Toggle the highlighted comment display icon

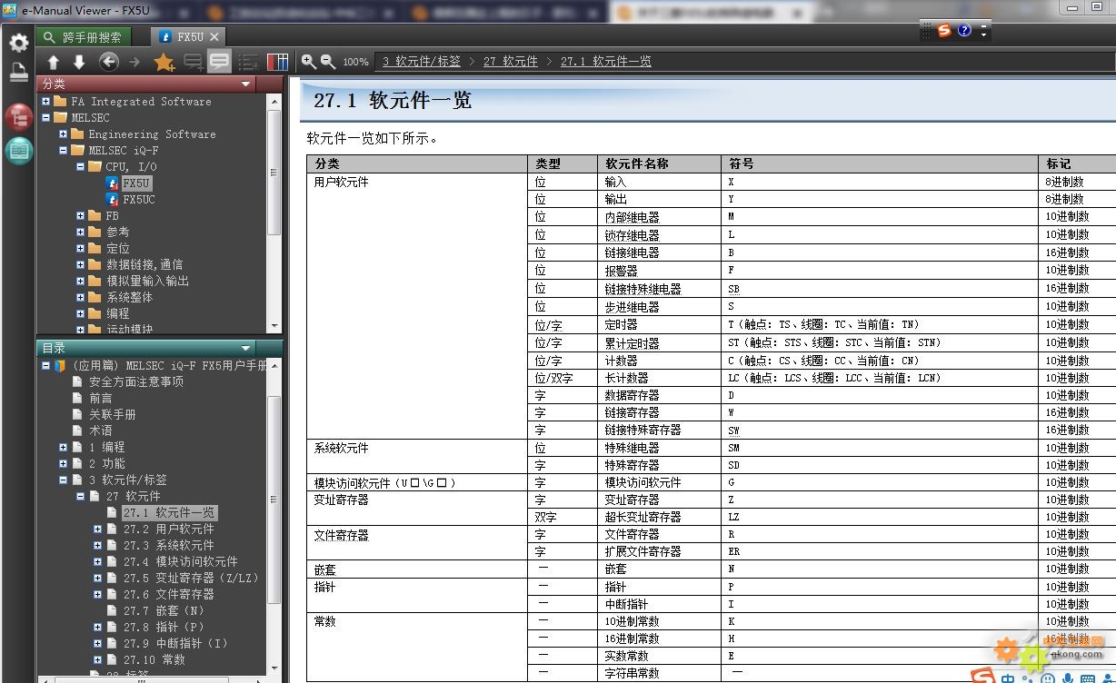click(219, 62)
